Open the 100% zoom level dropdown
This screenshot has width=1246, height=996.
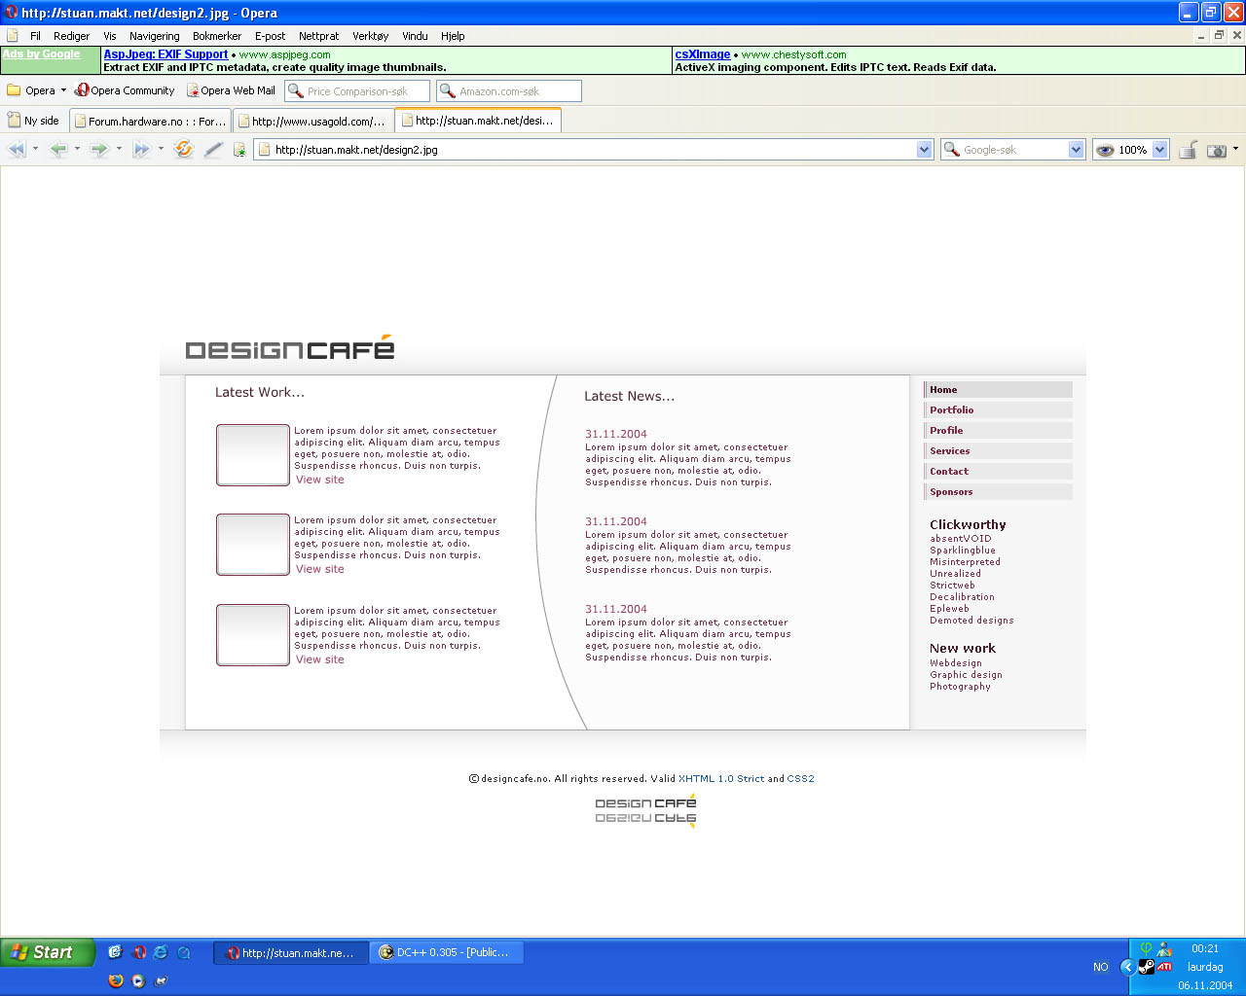point(1159,150)
